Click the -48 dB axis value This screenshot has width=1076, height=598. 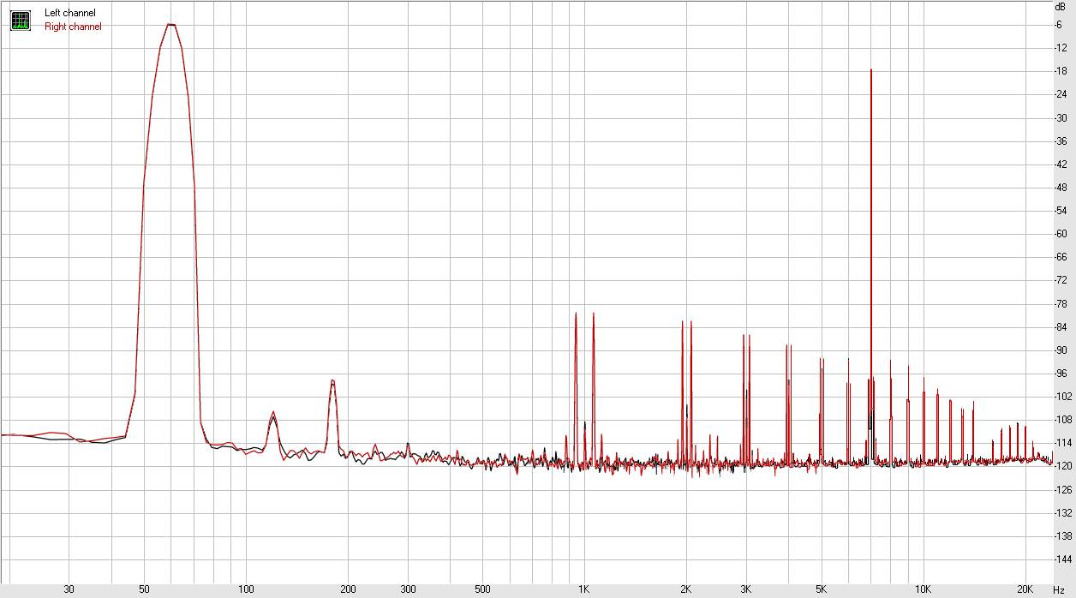coord(1061,188)
